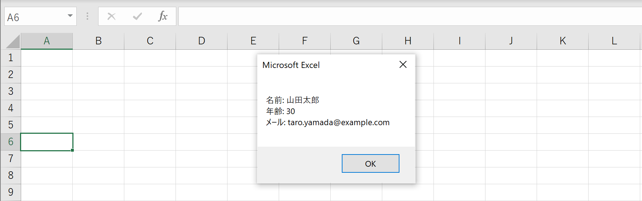Select column A header

[x=47, y=41]
